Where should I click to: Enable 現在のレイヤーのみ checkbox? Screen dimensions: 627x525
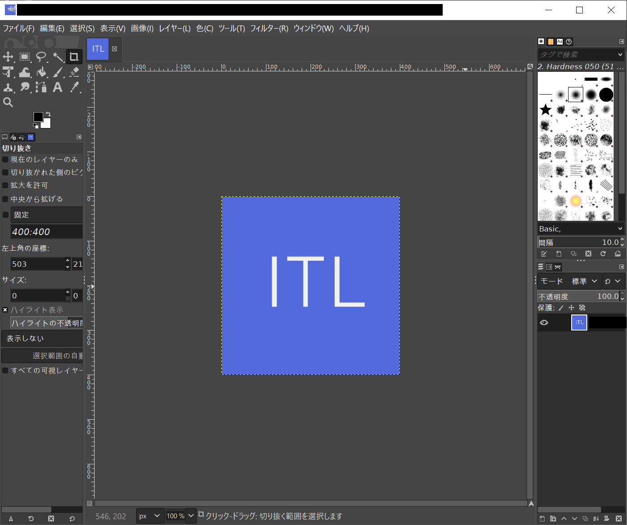point(5,160)
